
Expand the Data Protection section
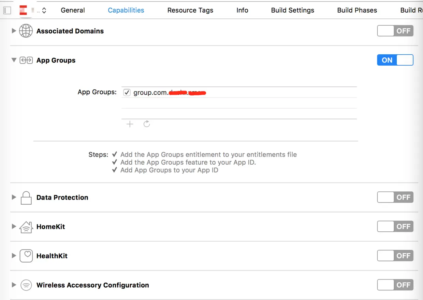click(x=14, y=197)
